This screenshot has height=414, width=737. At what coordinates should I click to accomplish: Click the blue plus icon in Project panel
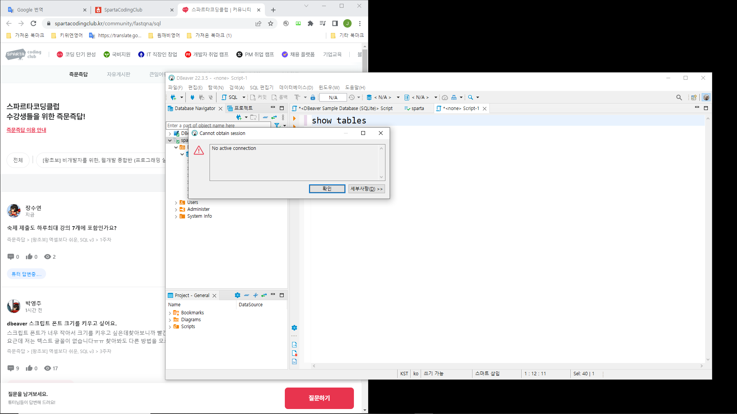(x=256, y=295)
